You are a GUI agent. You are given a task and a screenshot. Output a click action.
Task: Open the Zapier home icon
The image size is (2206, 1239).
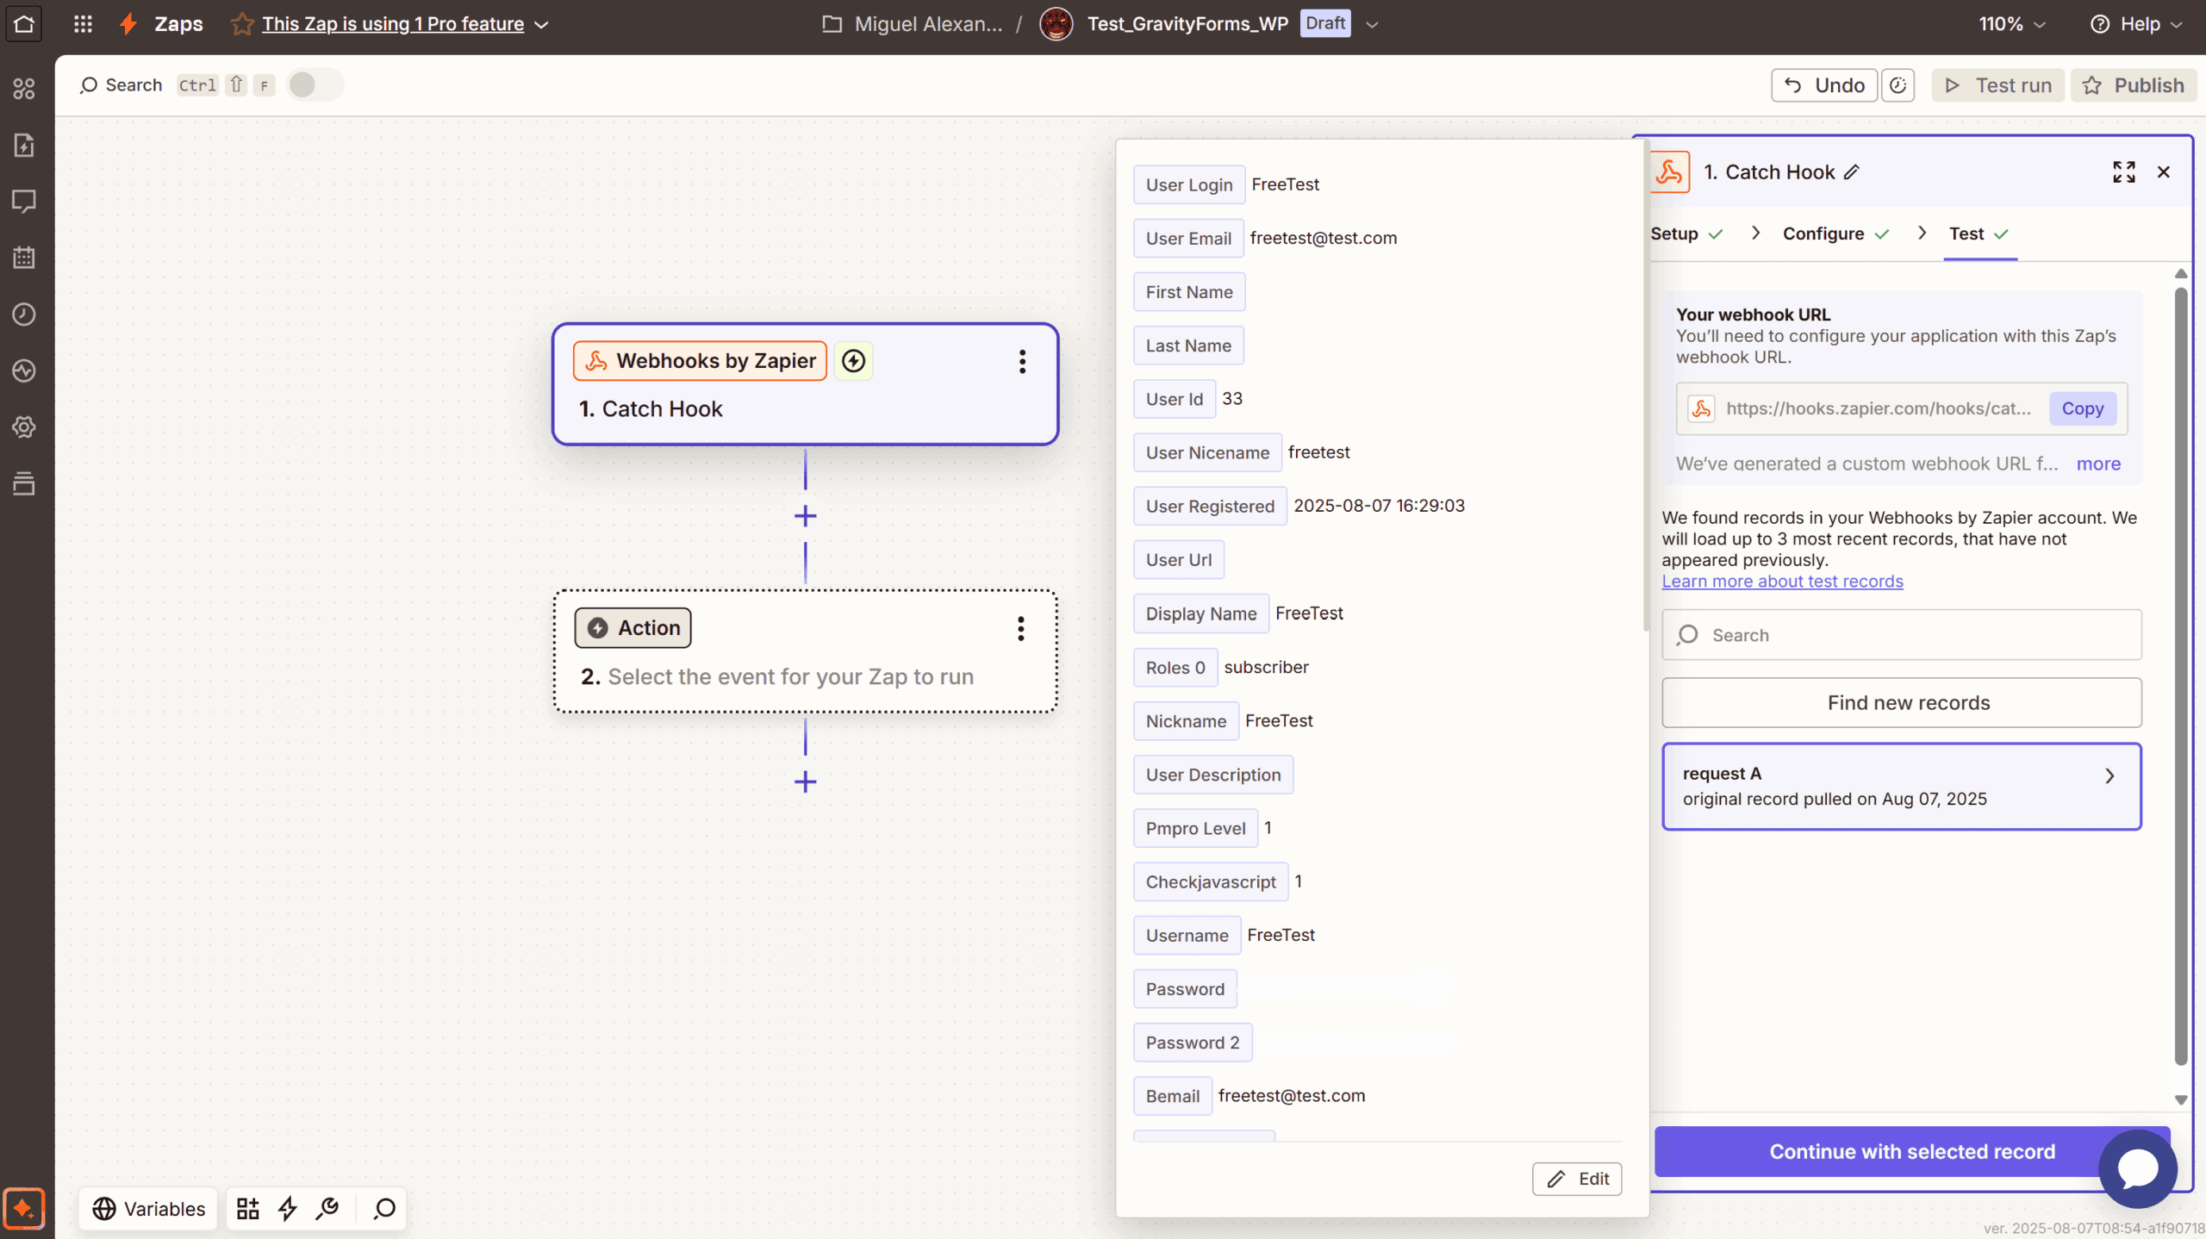[23, 24]
